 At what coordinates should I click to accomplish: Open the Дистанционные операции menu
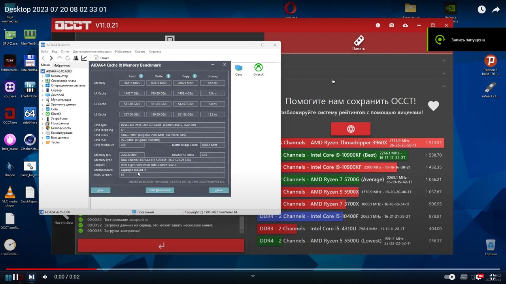click(x=93, y=52)
